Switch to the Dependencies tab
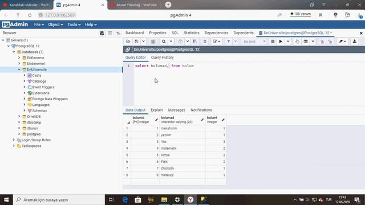This screenshot has height=205, width=365. pos(216,33)
